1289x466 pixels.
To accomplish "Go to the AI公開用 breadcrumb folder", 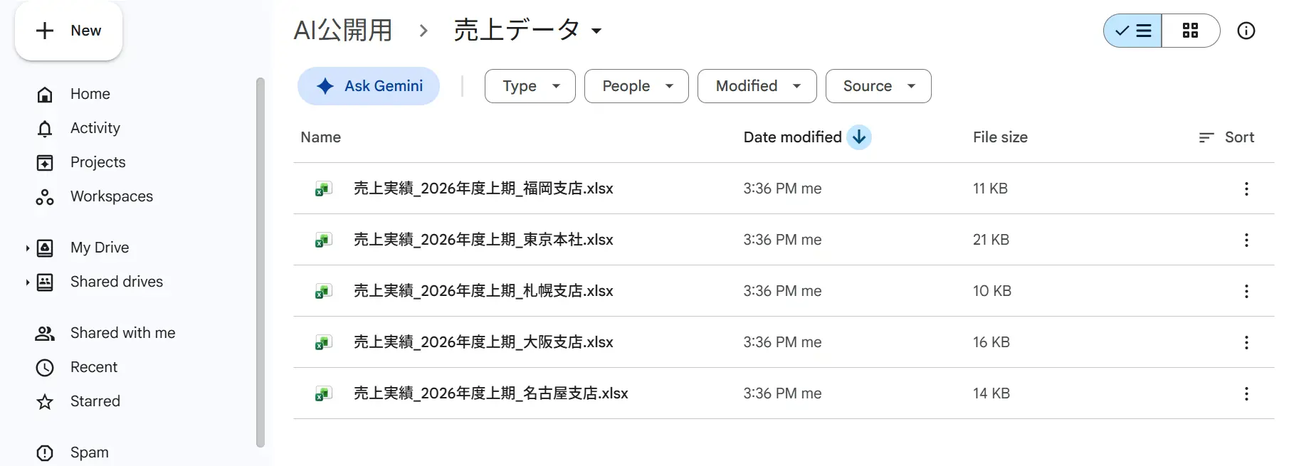I will point(343,31).
